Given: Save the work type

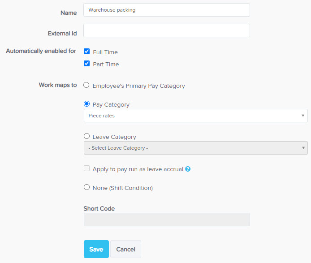Looking at the screenshot, I should [96, 249].
